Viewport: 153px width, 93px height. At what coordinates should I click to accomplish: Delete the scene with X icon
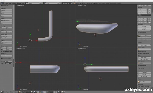(x=60, y=3)
